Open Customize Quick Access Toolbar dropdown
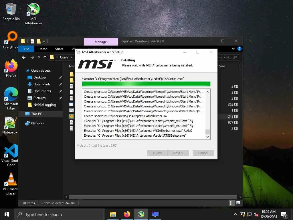The height and width of the screenshot is (220, 293). (44, 41)
